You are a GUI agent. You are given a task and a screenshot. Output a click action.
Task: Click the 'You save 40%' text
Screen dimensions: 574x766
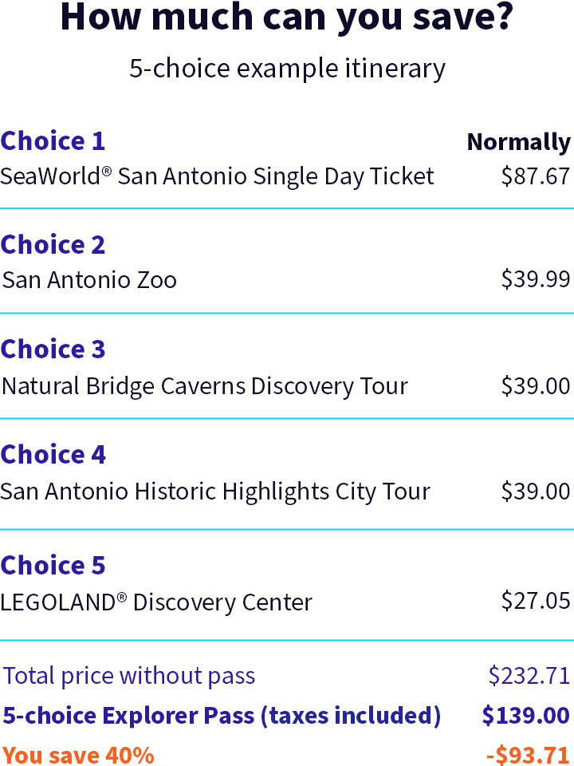78,755
